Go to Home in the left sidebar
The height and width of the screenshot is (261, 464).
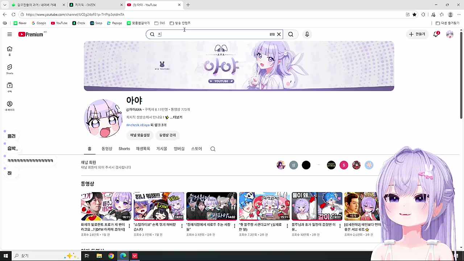(9, 51)
